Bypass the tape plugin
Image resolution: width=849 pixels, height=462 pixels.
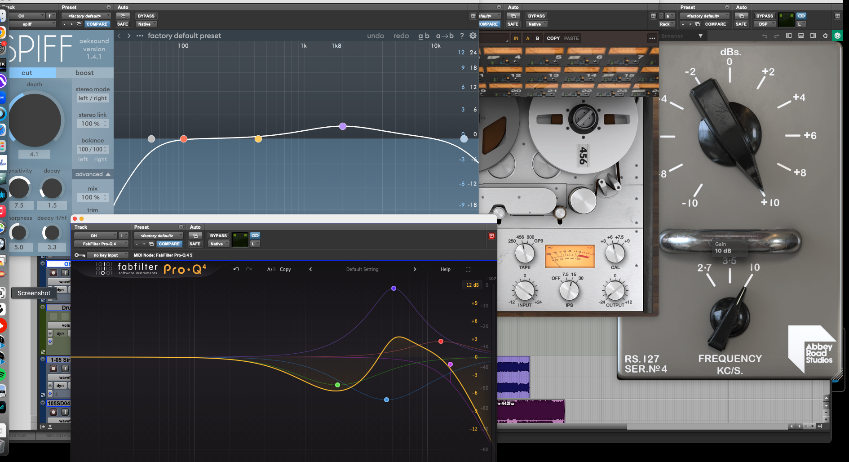(536, 16)
